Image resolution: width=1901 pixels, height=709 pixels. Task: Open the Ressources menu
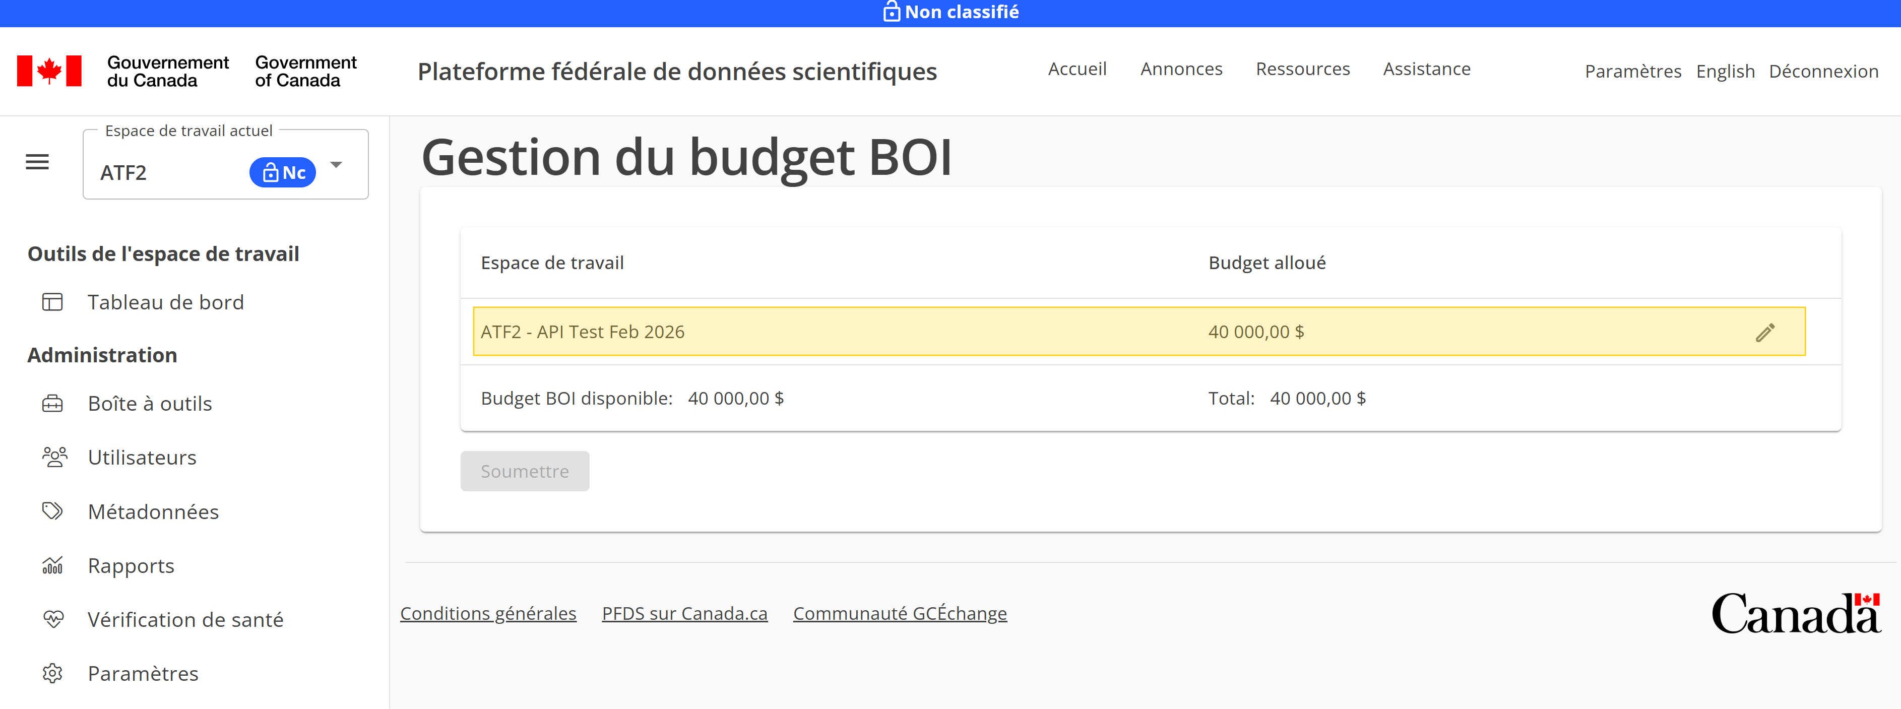pos(1302,69)
